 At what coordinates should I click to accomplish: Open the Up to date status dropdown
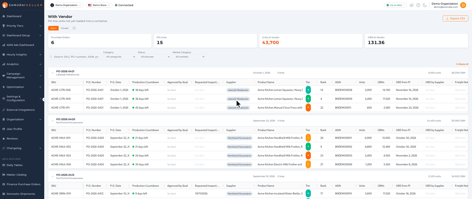coord(395,5)
